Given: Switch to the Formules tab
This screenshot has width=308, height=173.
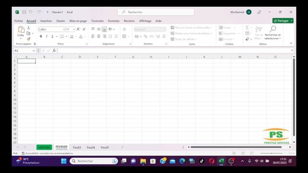Looking at the screenshot, I should click(97, 21).
